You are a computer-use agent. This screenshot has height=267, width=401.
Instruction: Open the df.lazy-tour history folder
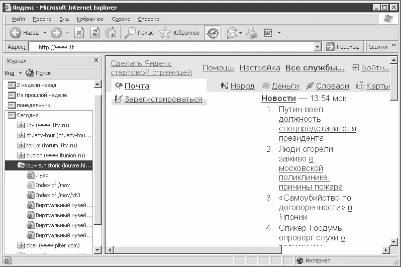pyautogui.click(x=54, y=135)
